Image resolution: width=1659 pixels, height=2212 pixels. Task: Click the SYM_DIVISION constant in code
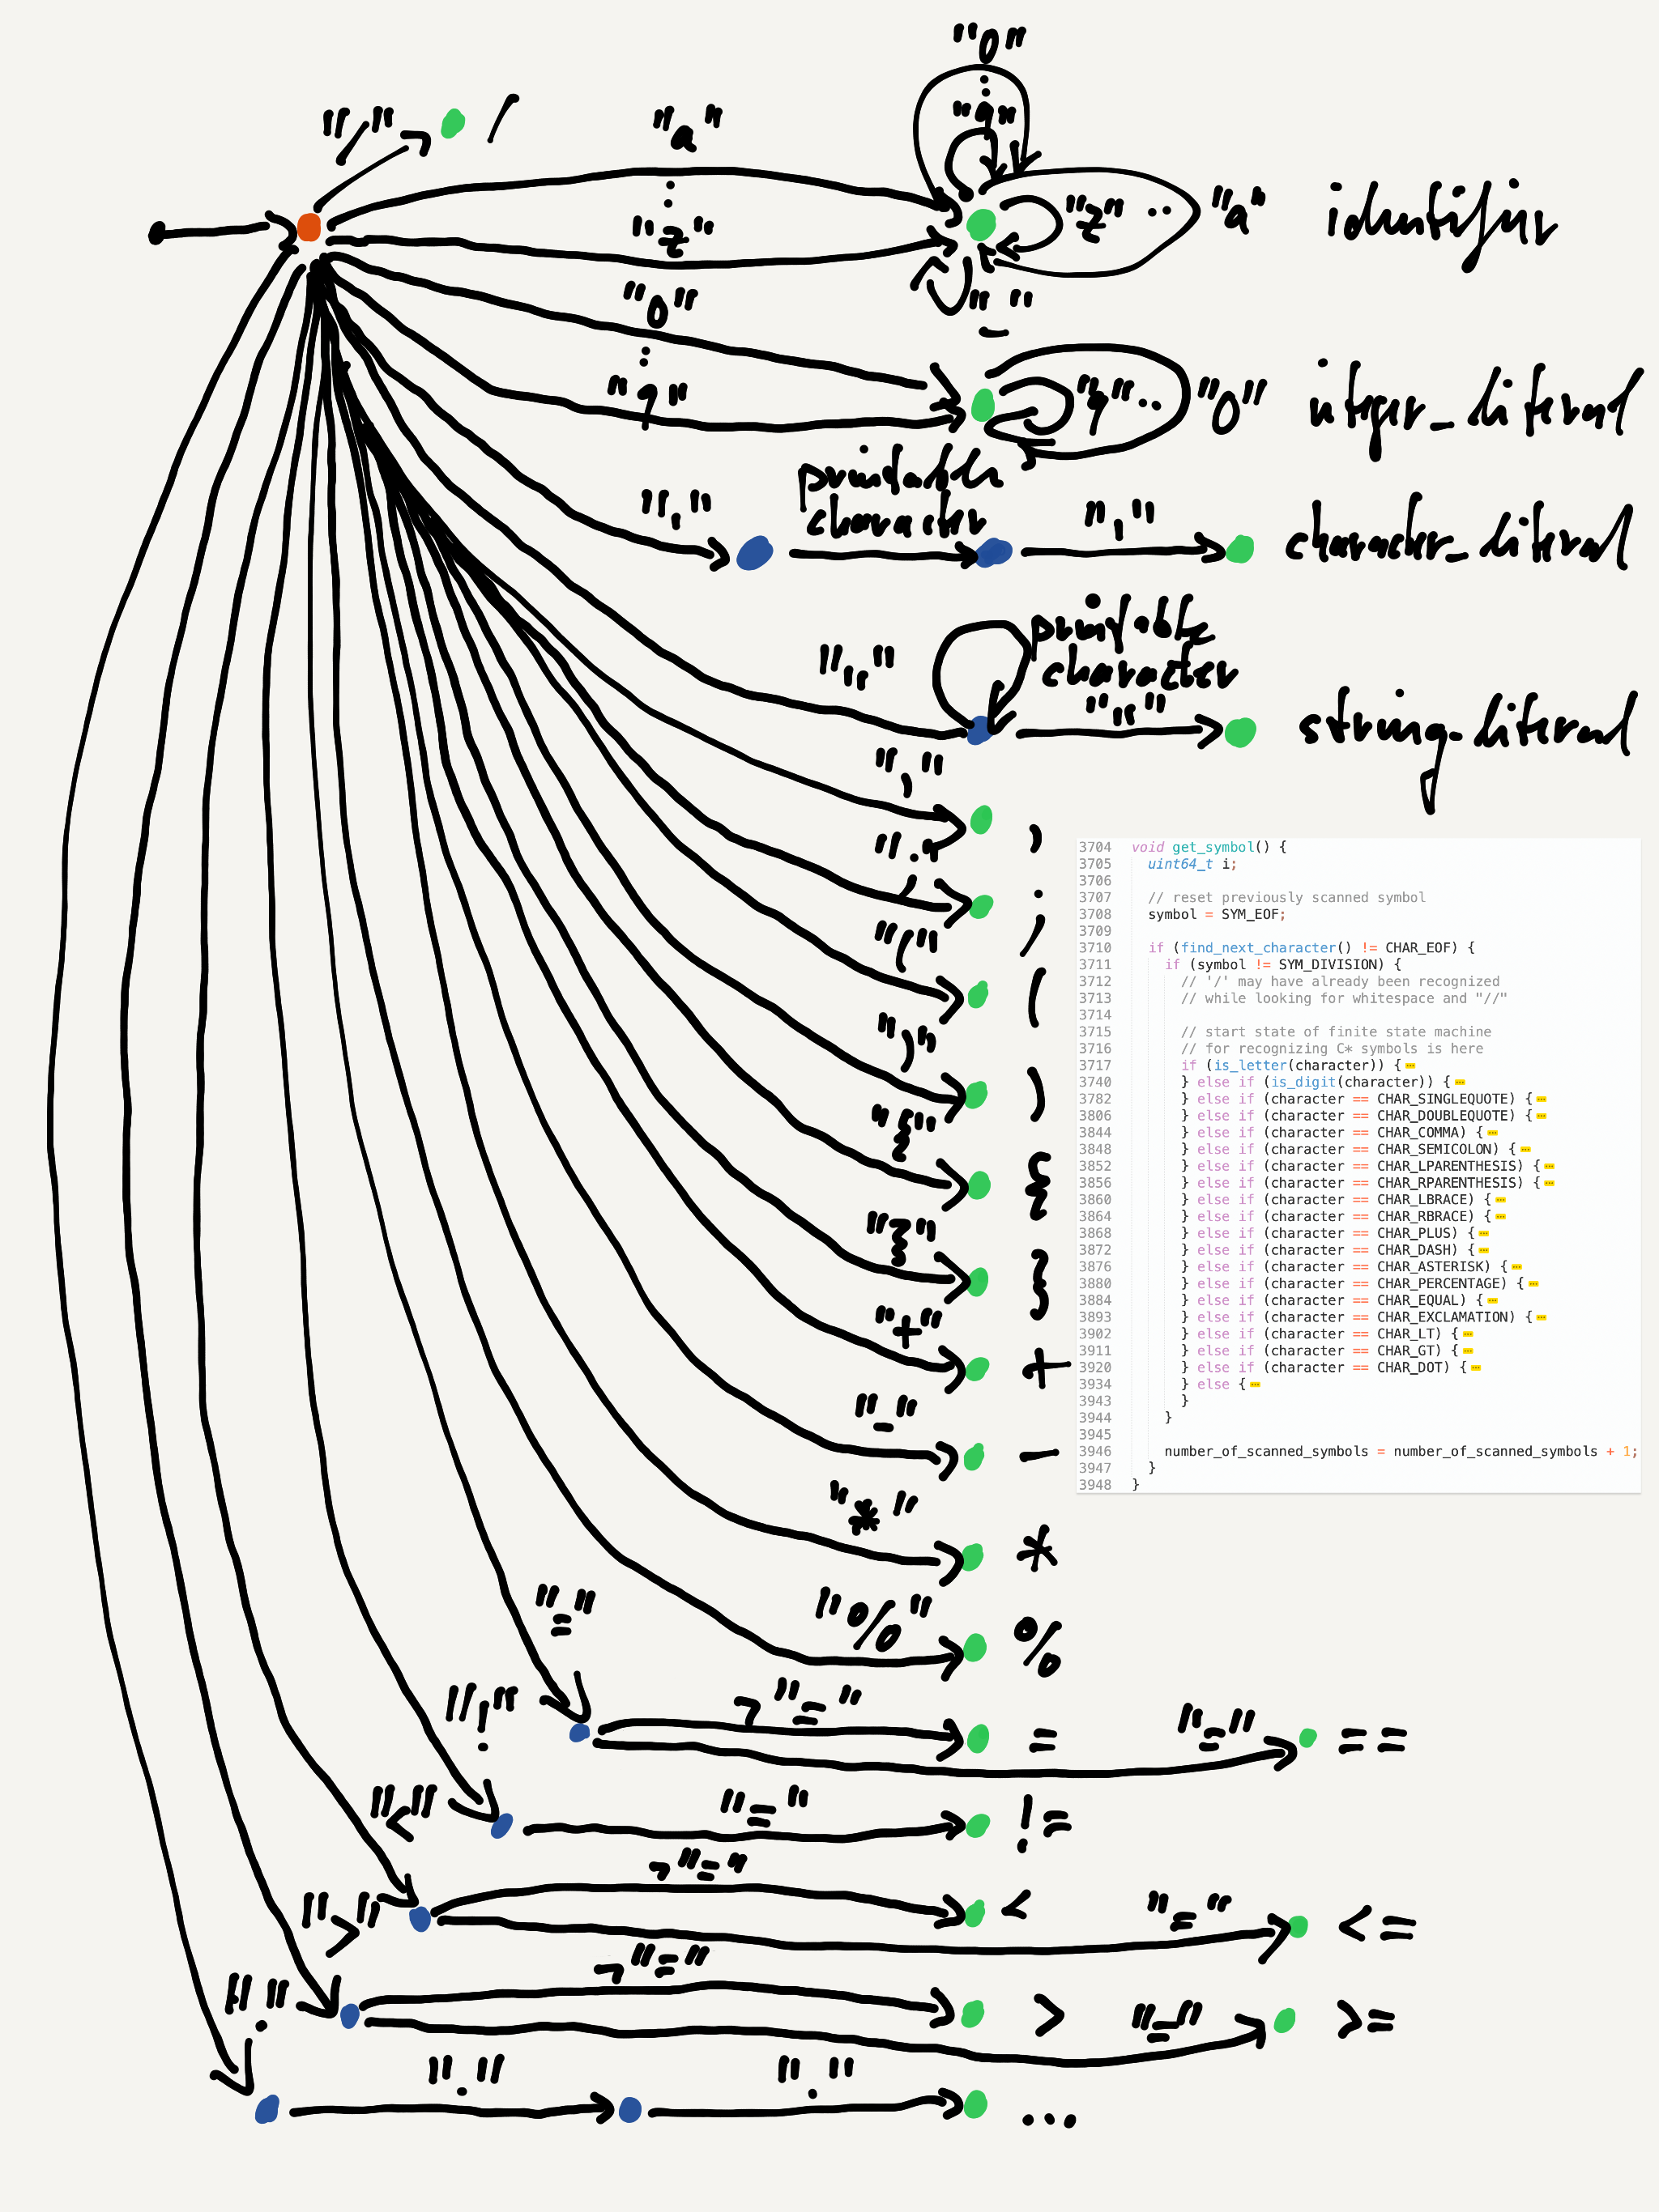(x=1330, y=965)
